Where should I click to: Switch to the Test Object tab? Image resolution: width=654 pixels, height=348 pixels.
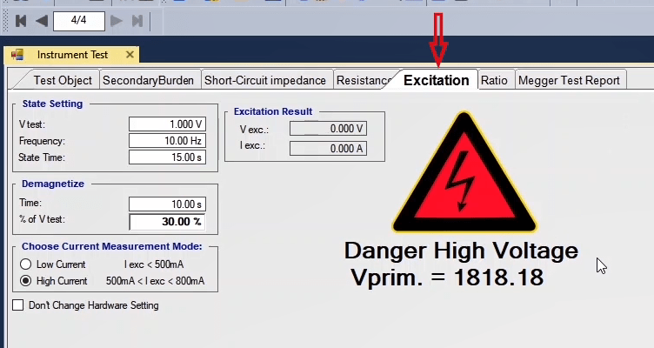click(x=62, y=80)
